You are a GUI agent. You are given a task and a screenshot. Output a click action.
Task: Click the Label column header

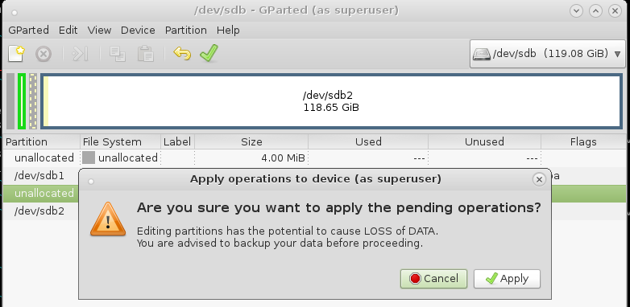[x=177, y=142]
